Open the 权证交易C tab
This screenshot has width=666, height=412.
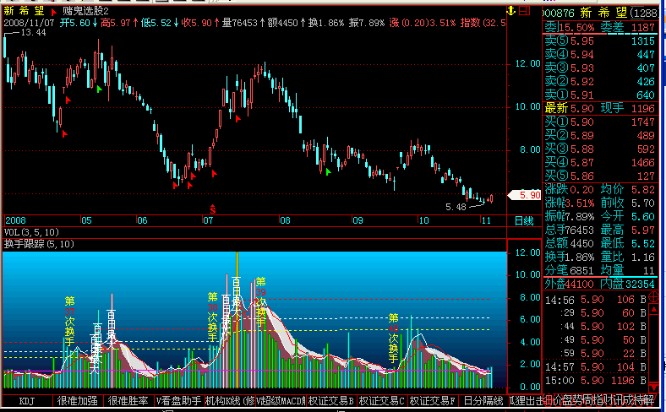(381, 400)
